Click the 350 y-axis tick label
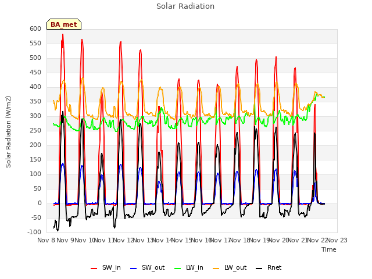This screenshot has height=279, width=372. pos(35,102)
